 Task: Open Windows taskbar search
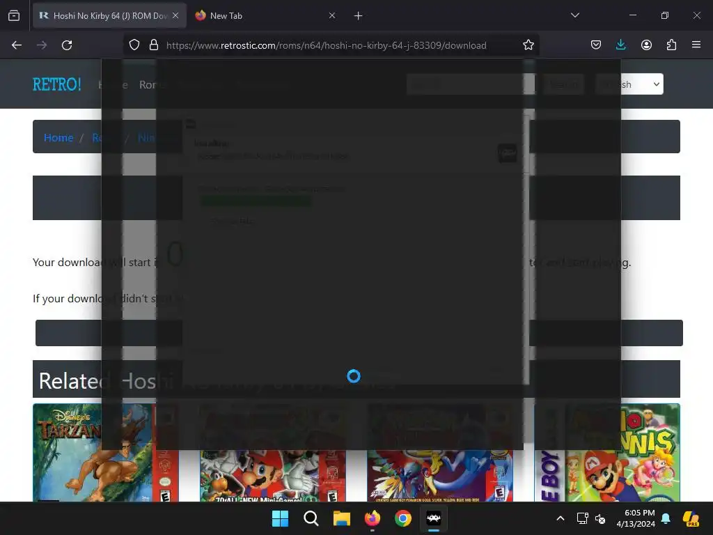coord(311,518)
